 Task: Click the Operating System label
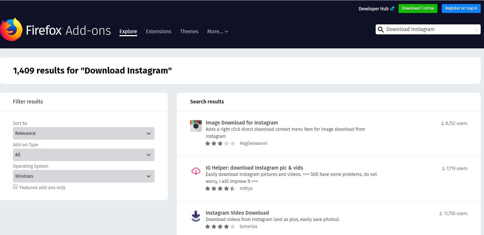(x=31, y=166)
